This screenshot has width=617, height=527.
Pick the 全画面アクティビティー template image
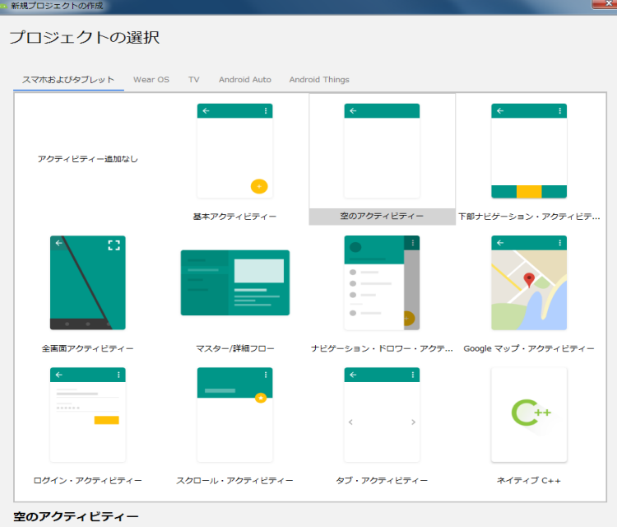pos(88,282)
